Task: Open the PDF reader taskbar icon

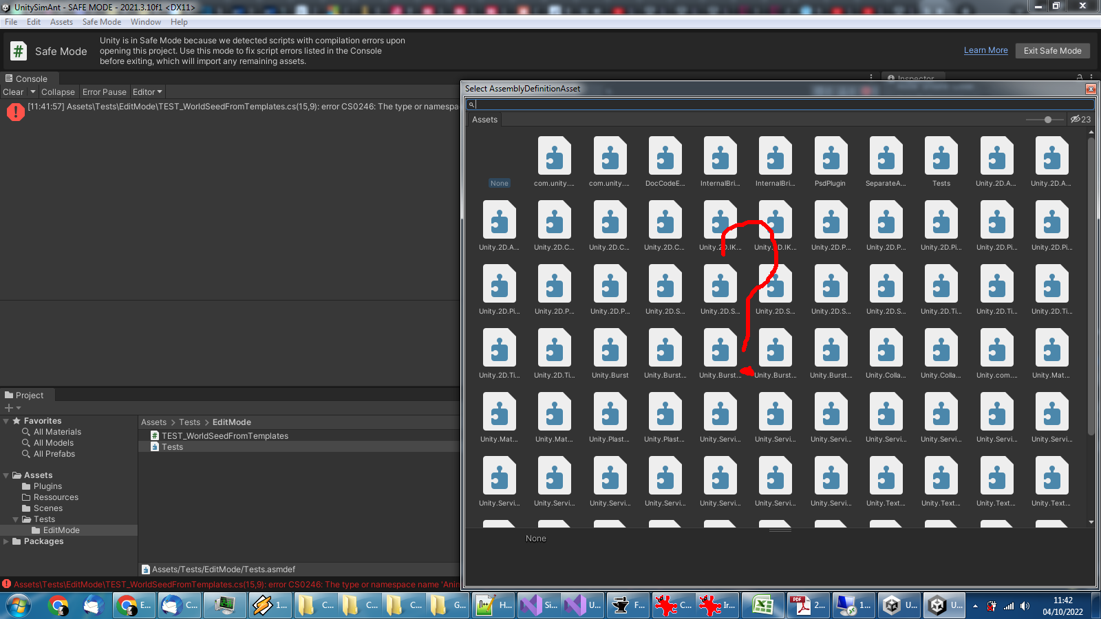Action: point(808,605)
